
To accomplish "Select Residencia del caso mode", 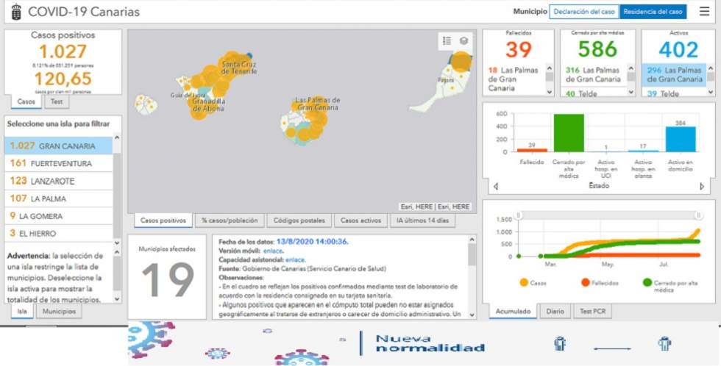I will [653, 12].
